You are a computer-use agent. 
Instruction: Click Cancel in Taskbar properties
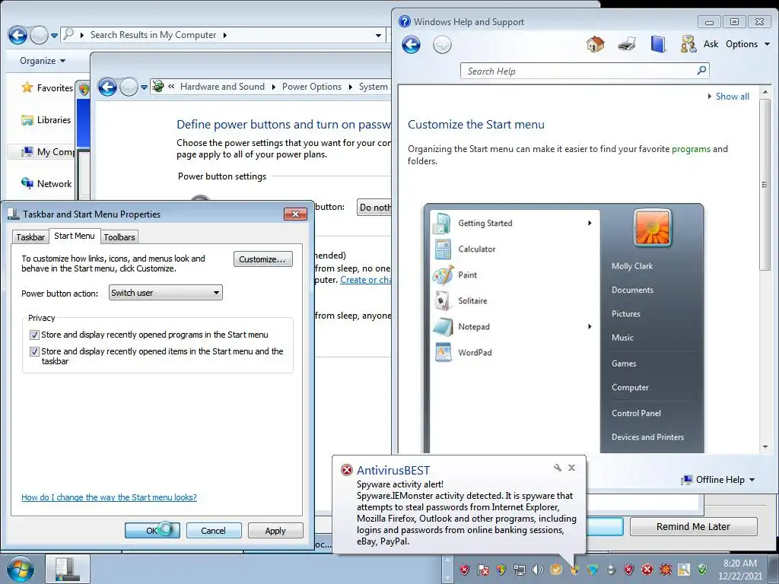[214, 530]
